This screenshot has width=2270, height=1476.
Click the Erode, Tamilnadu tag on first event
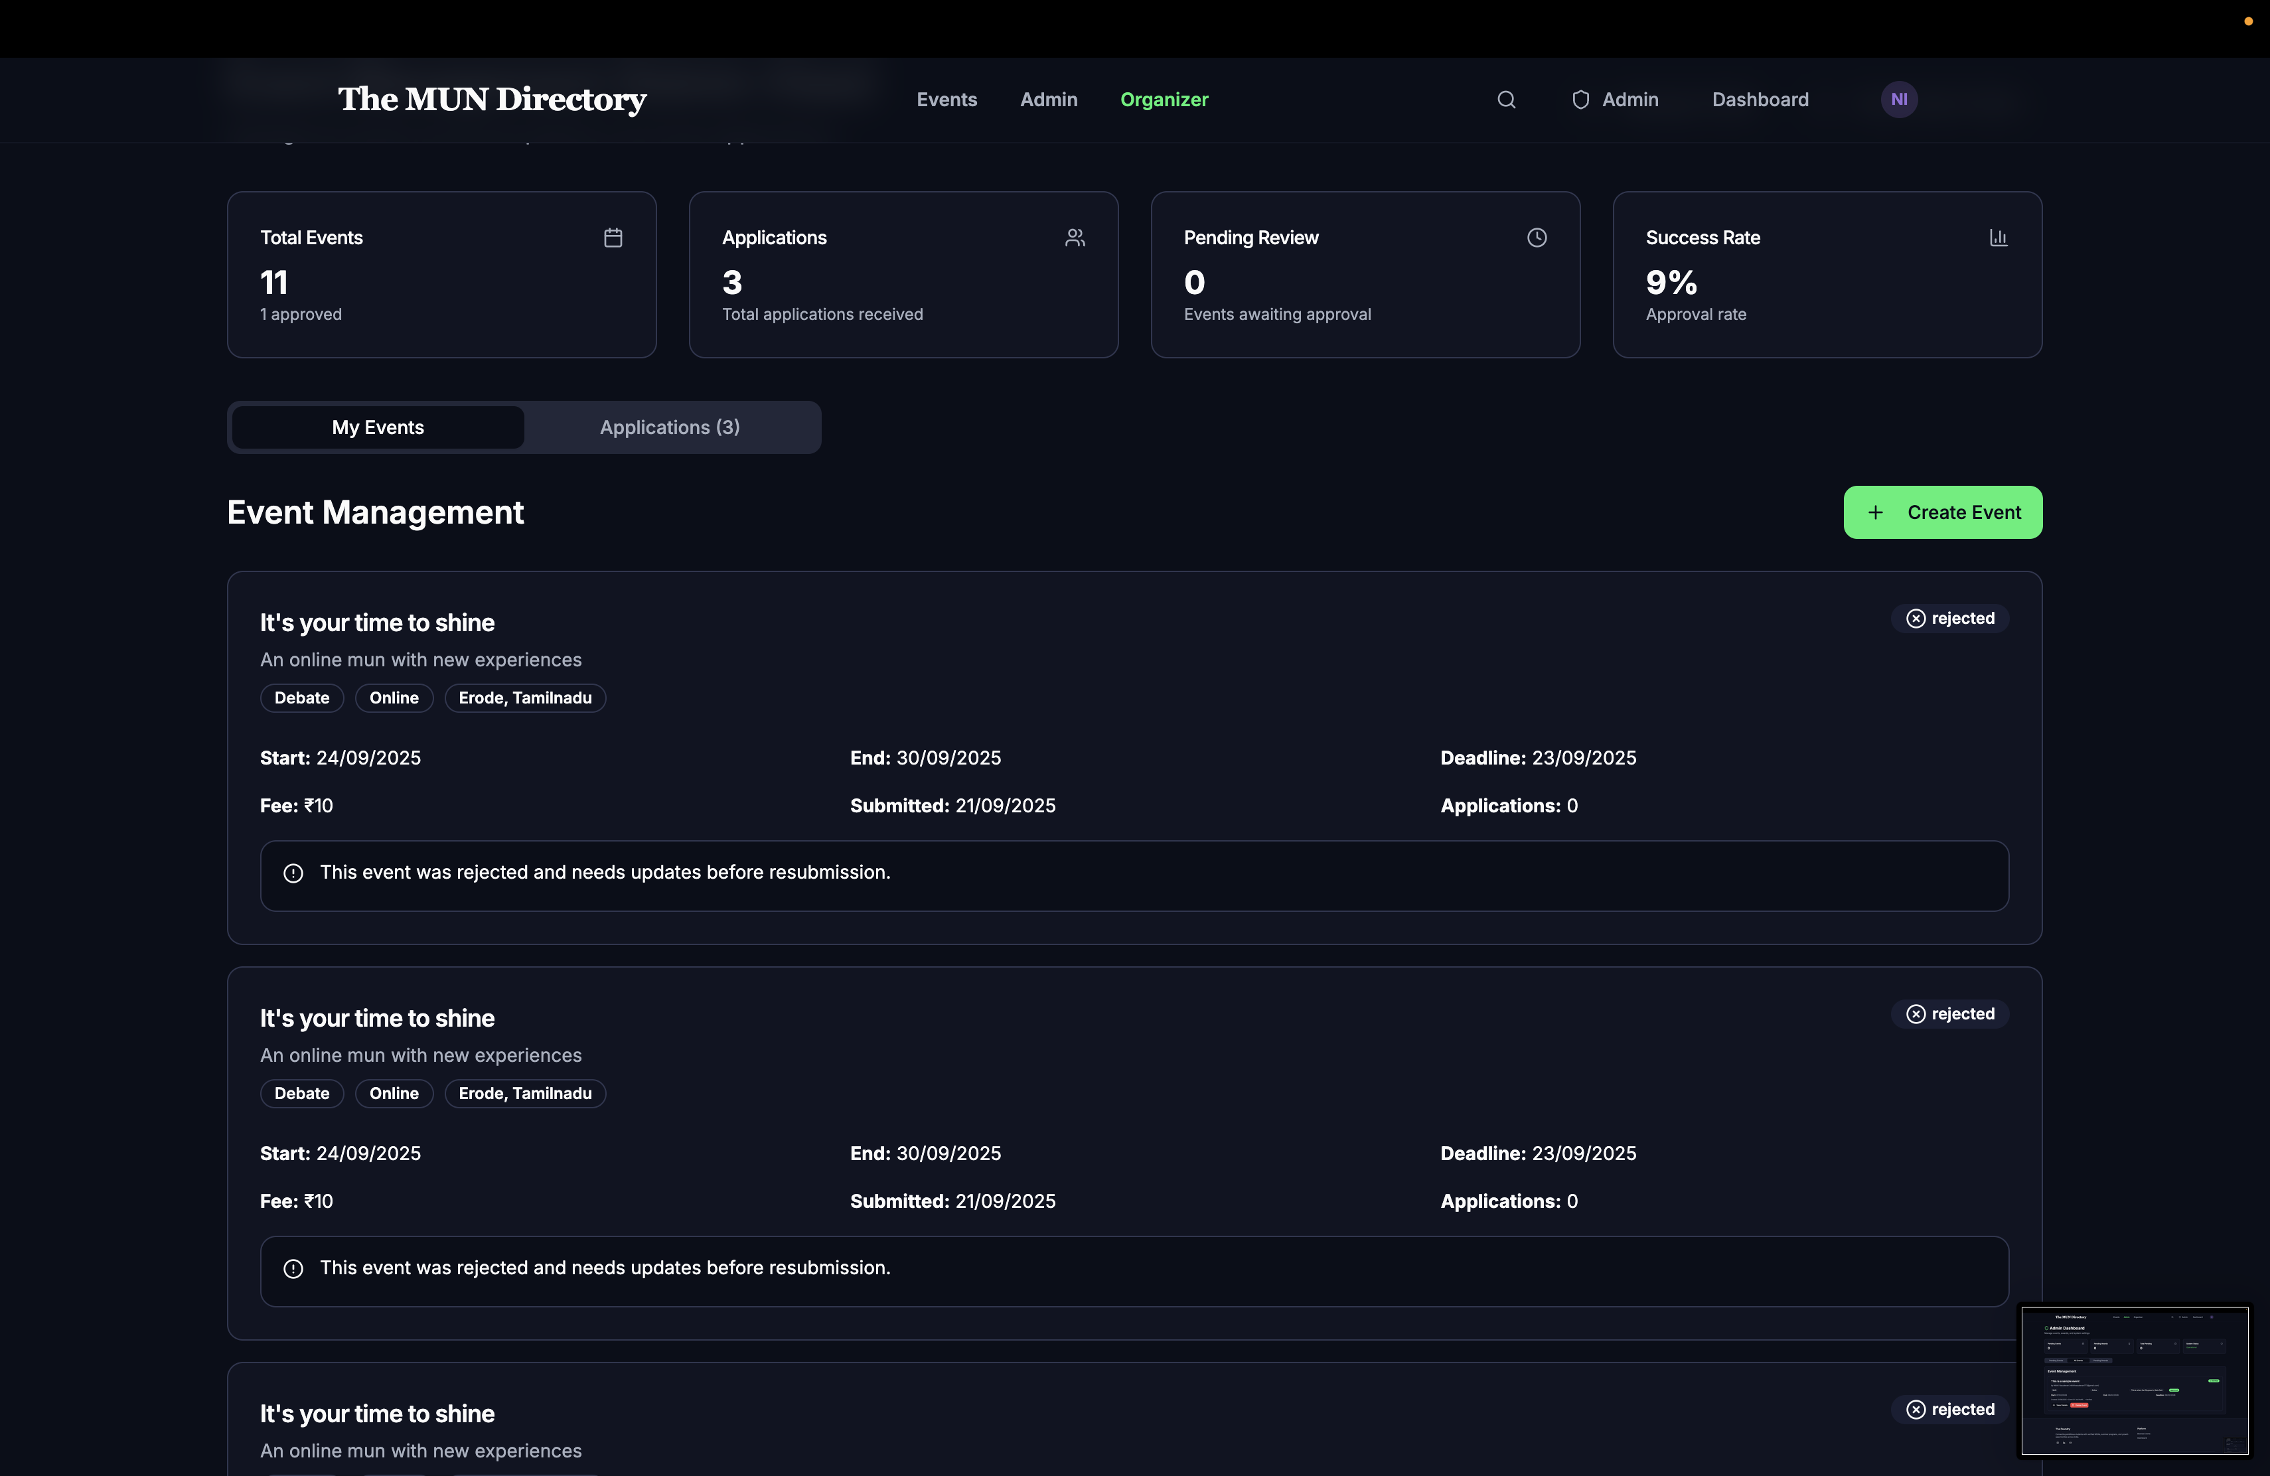[x=524, y=698]
